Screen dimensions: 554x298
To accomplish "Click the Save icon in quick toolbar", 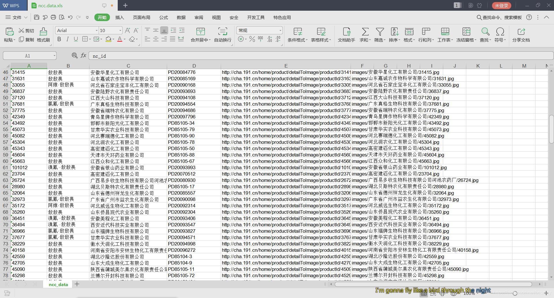I will click(37, 17).
